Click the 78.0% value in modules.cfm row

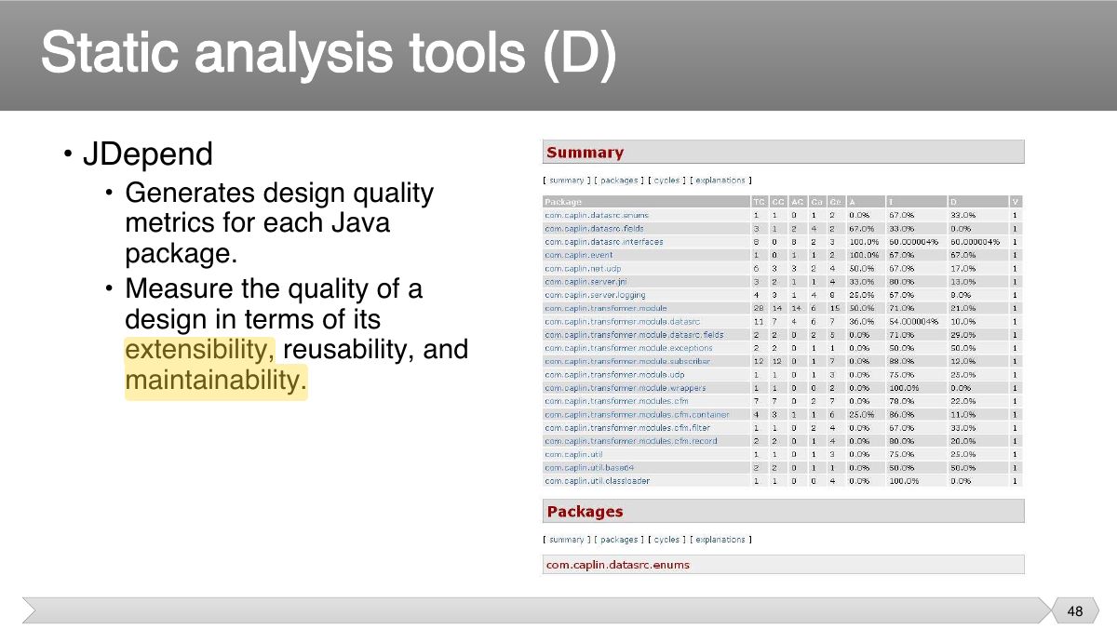[902, 401]
